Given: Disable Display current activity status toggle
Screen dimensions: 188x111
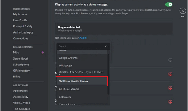Looking at the screenshot, I should [x=169, y=5].
